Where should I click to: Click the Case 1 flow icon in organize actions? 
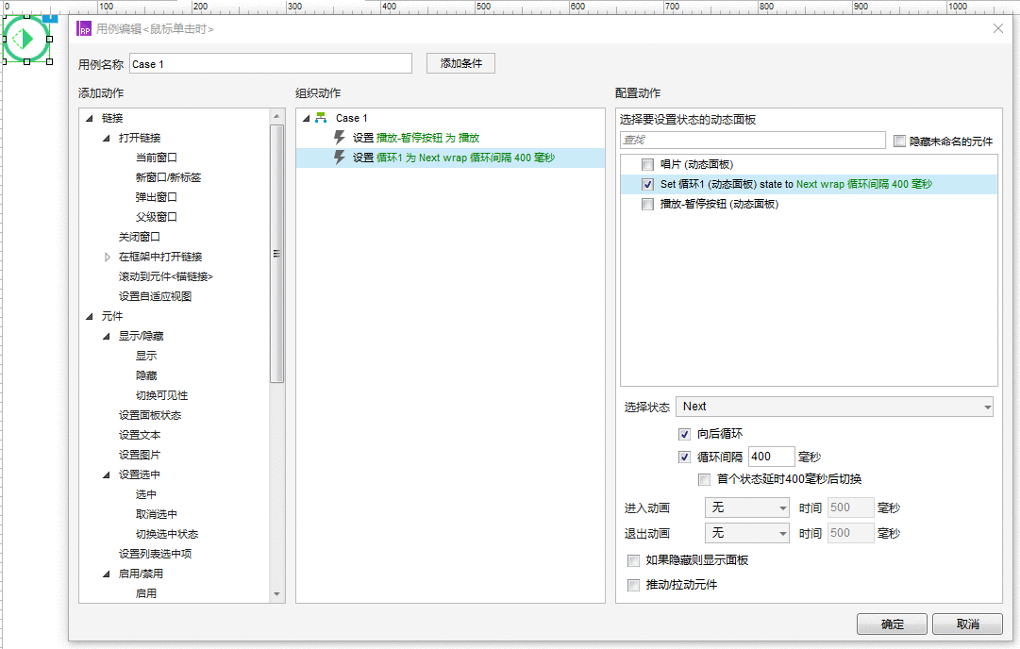click(x=321, y=118)
